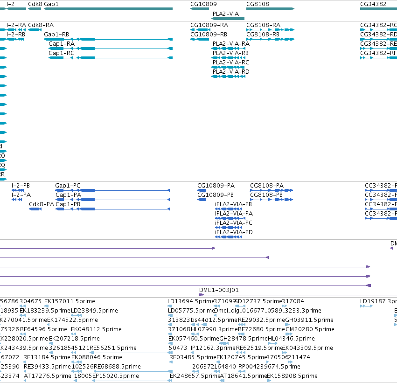
Task: Select the iPLA2-VIA-RB transcript label
Action: 230,53
